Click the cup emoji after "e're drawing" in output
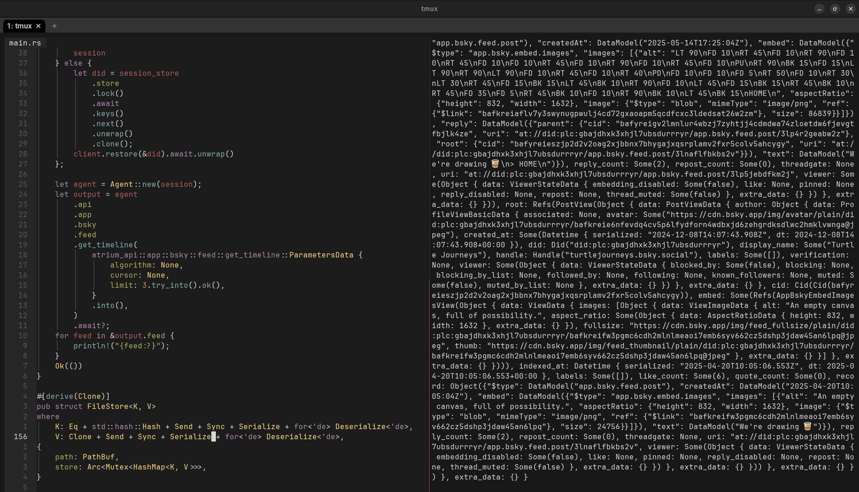859x492 pixels. click(x=495, y=163)
